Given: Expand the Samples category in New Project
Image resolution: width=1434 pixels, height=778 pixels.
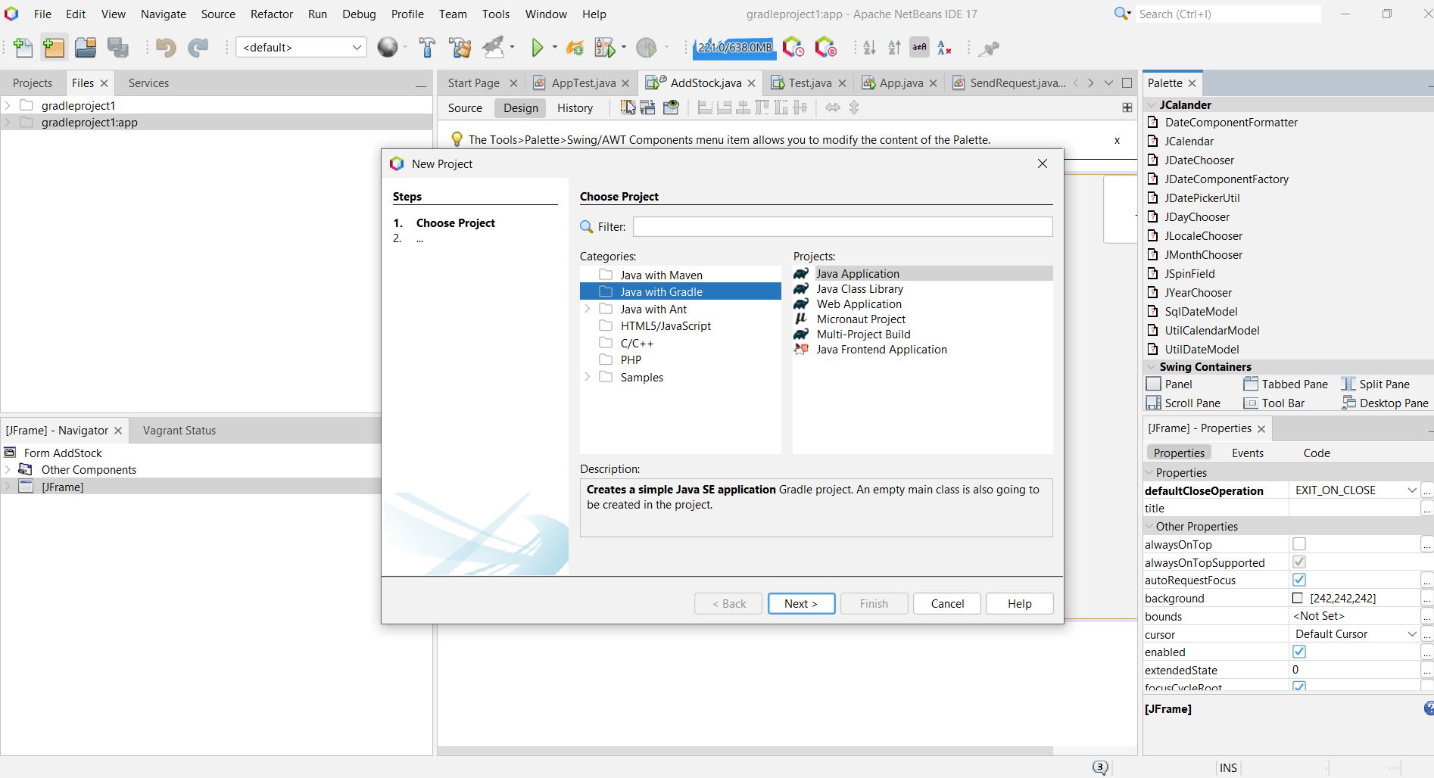Looking at the screenshot, I should 588,377.
